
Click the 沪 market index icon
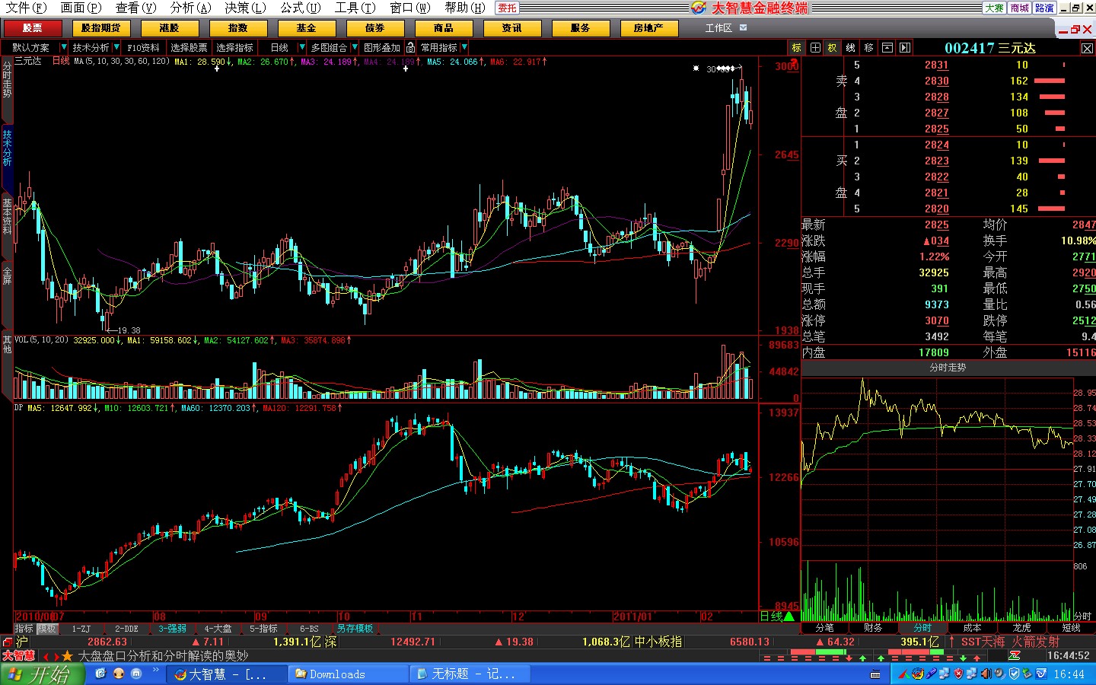tap(22, 642)
